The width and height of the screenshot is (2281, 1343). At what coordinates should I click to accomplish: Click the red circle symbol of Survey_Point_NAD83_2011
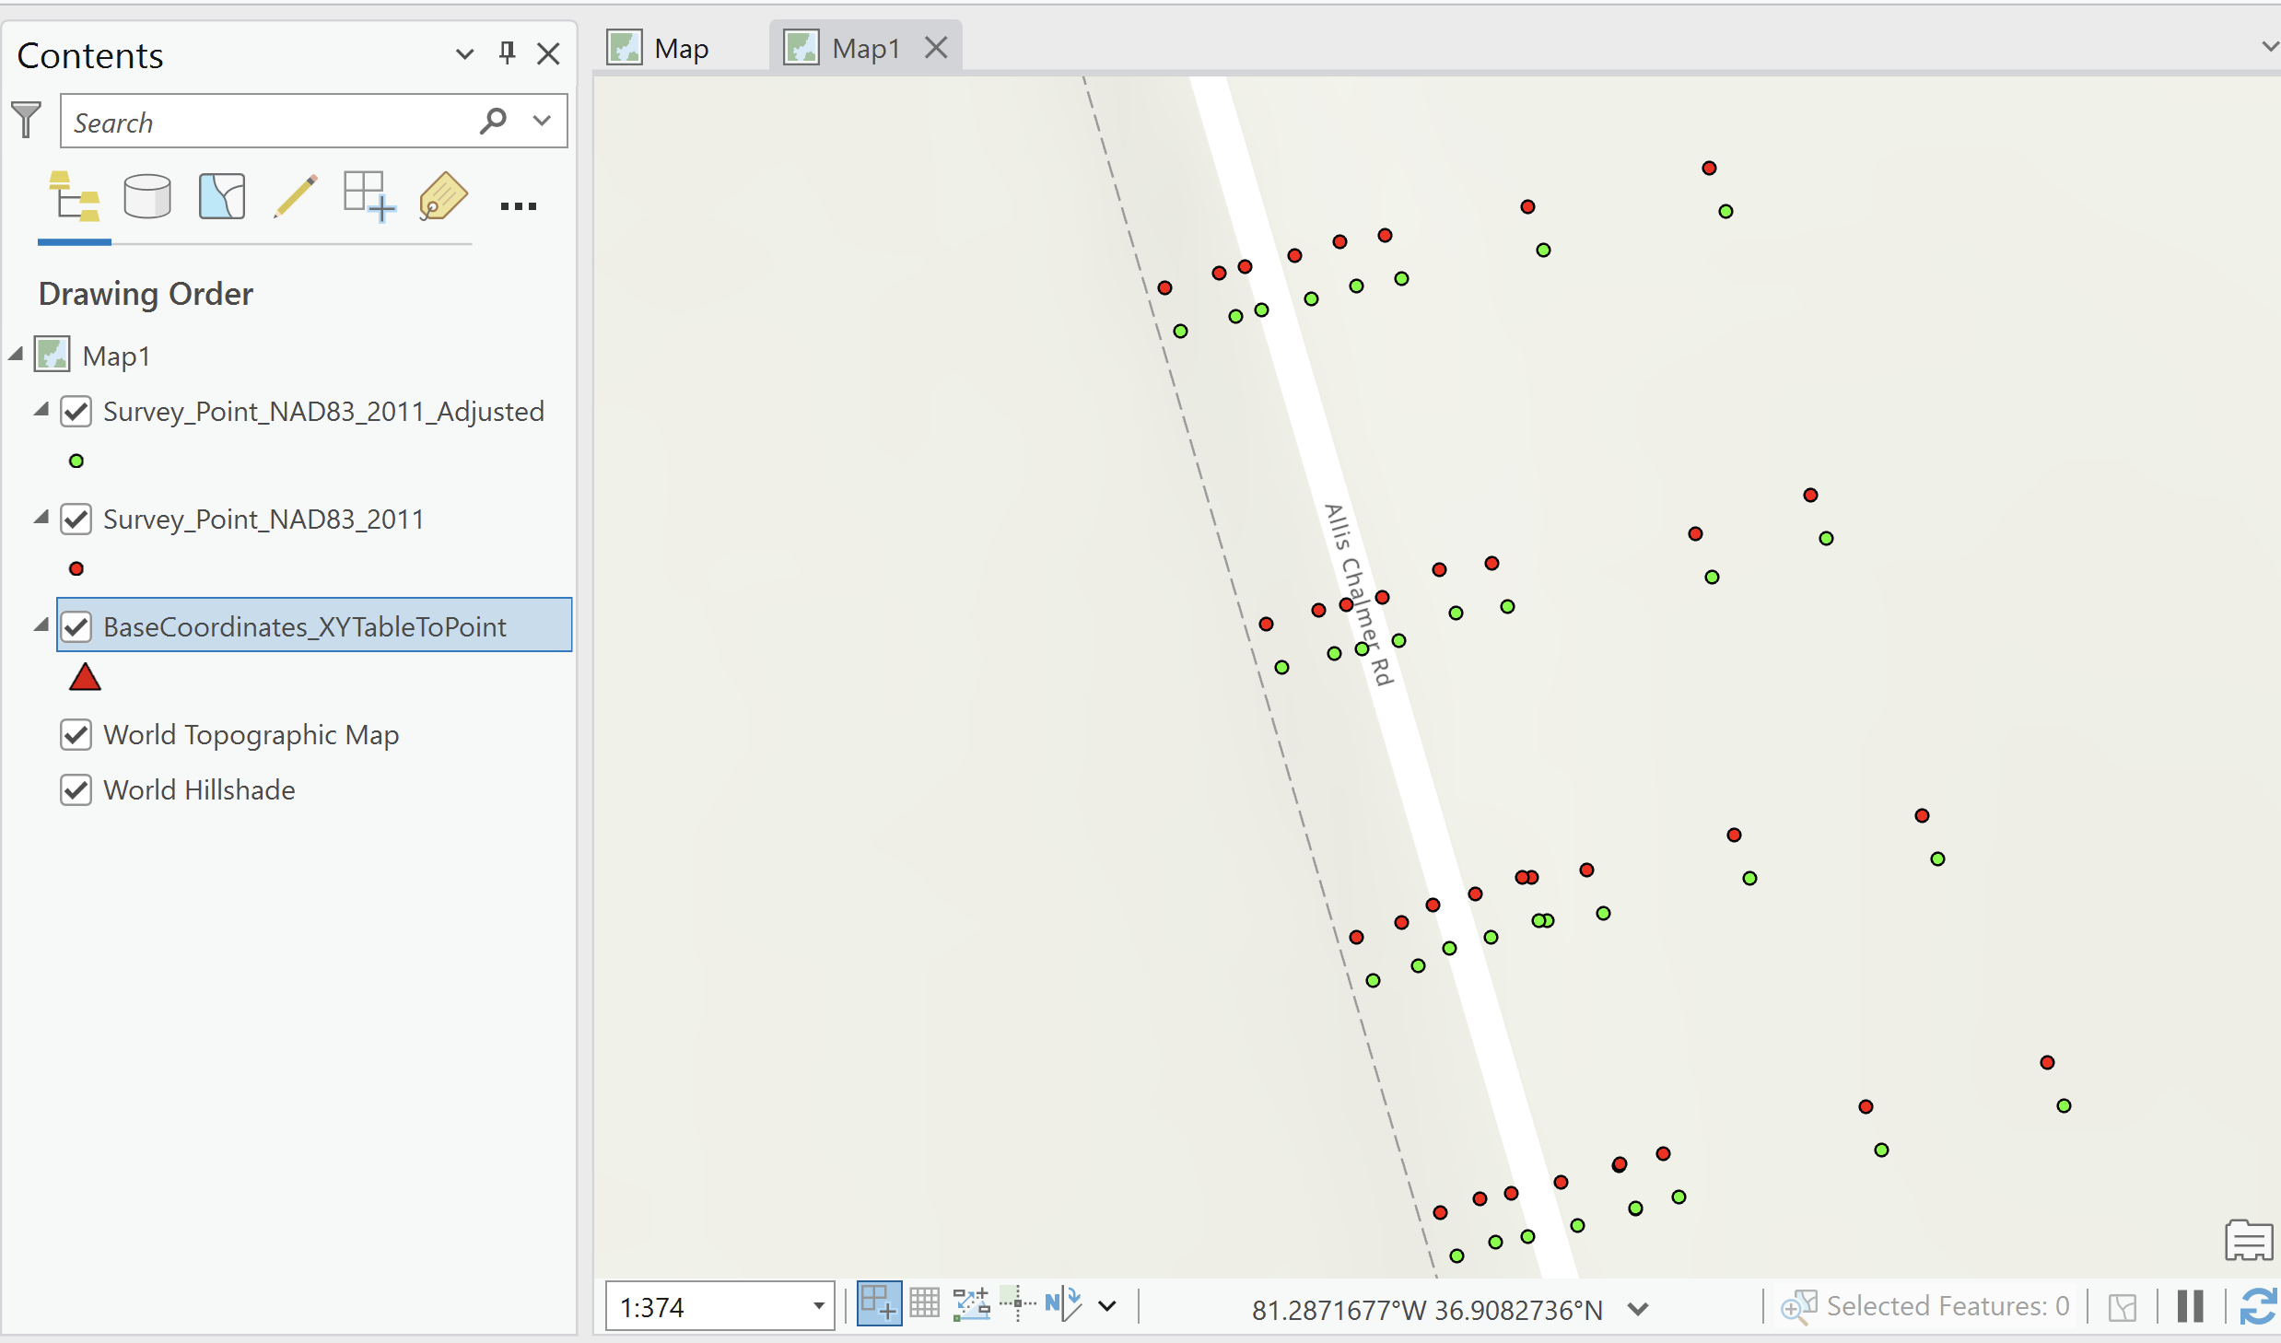(x=76, y=568)
